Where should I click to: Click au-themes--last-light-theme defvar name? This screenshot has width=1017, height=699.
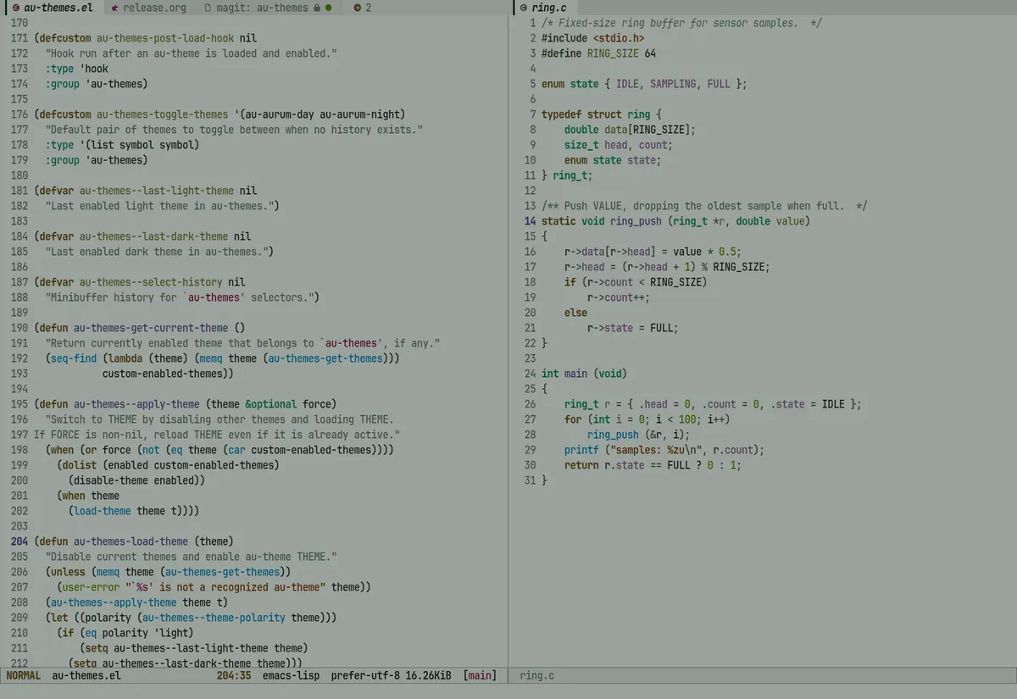157,191
